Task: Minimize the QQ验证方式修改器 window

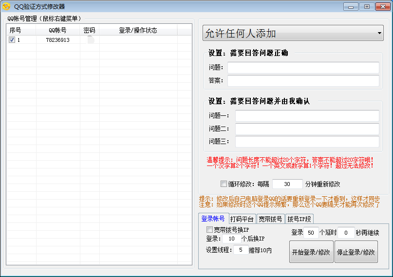Action: click(x=351, y=7)
